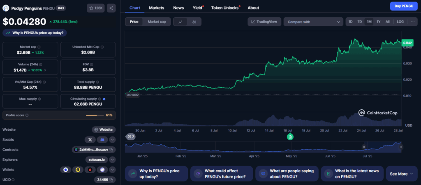Open the TradingView chart button
421x185 pixels.
click(264, 22)
